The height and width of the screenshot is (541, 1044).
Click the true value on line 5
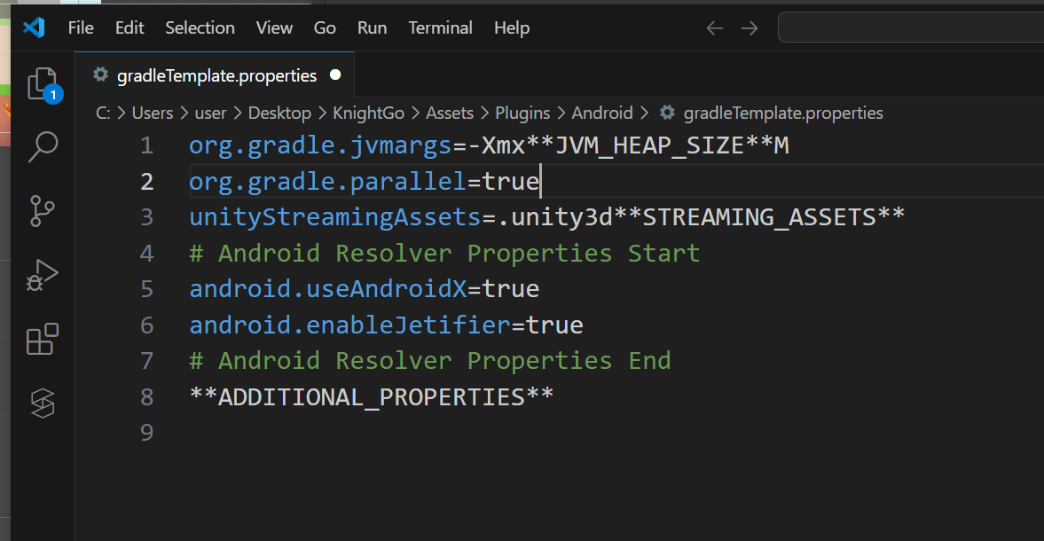pyautogui.click(x=511, y=289)
